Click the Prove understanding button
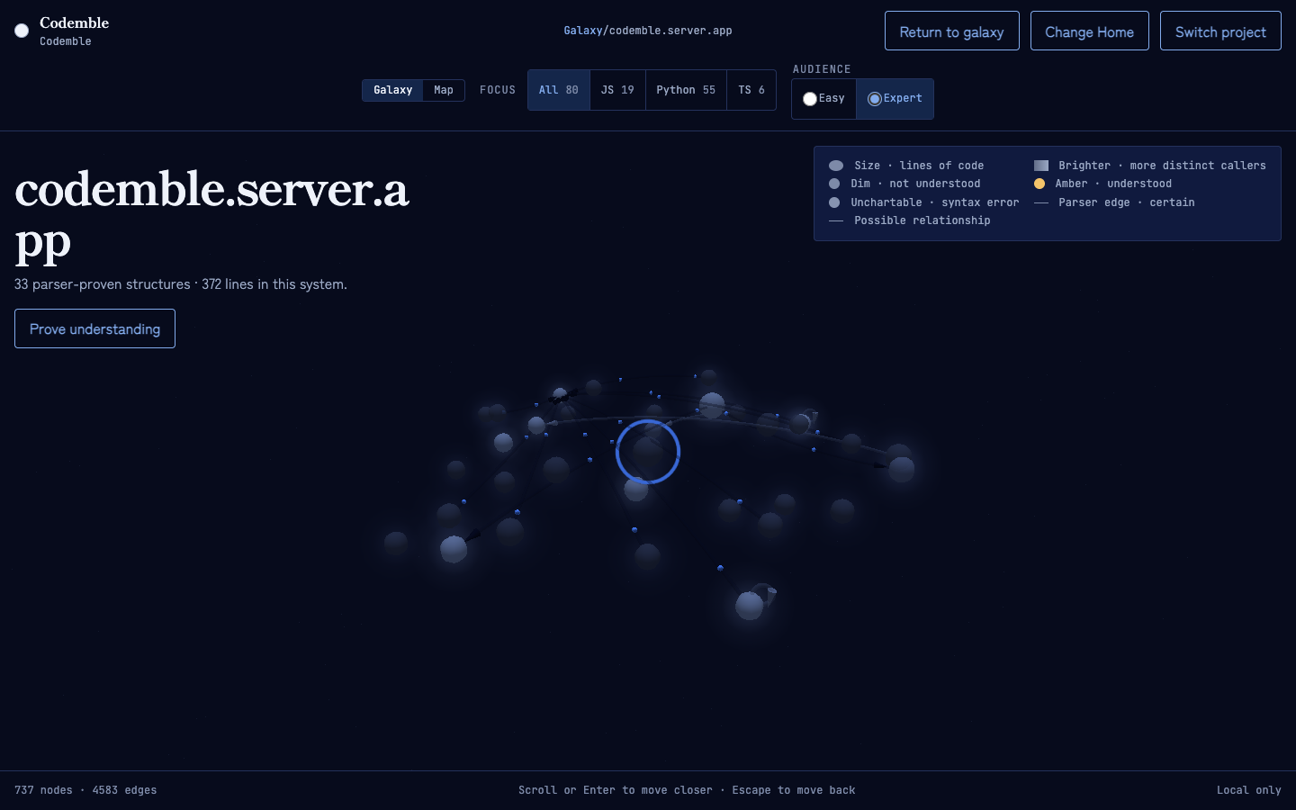The image size is (1296, 810). (94, 328)
